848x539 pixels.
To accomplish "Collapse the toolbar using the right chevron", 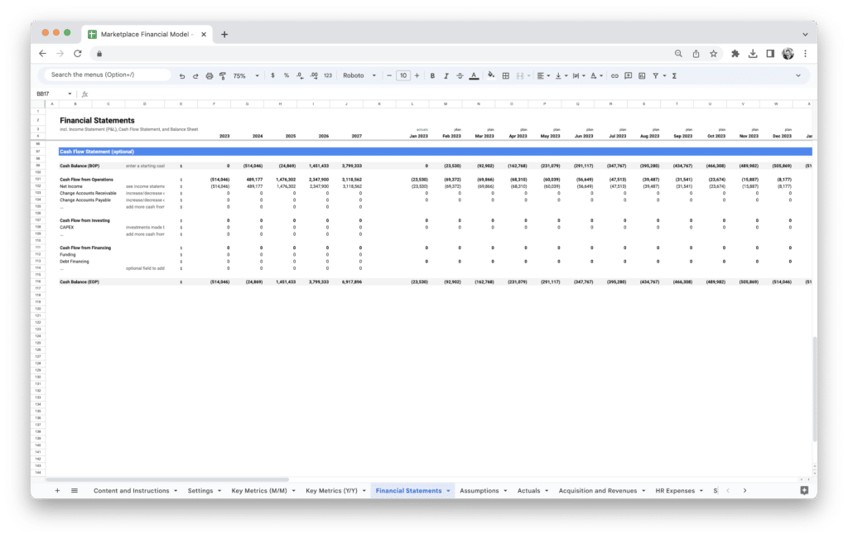I will pyautogui.click(x=798, y=75).
